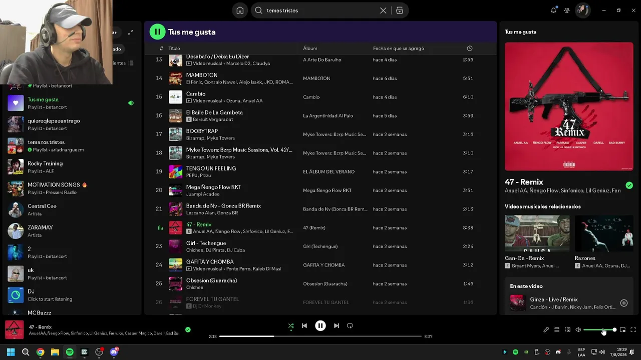Adjust the volume slider
Viewport: 641px width, 360px height.
[600, 330]
